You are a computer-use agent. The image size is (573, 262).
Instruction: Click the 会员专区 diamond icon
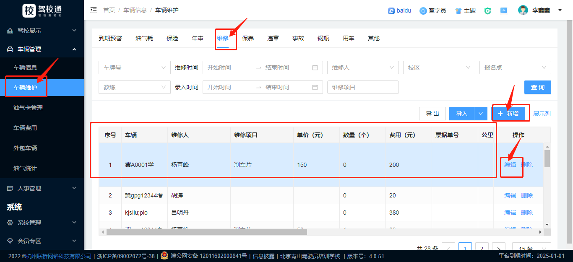tap(10, 241)
